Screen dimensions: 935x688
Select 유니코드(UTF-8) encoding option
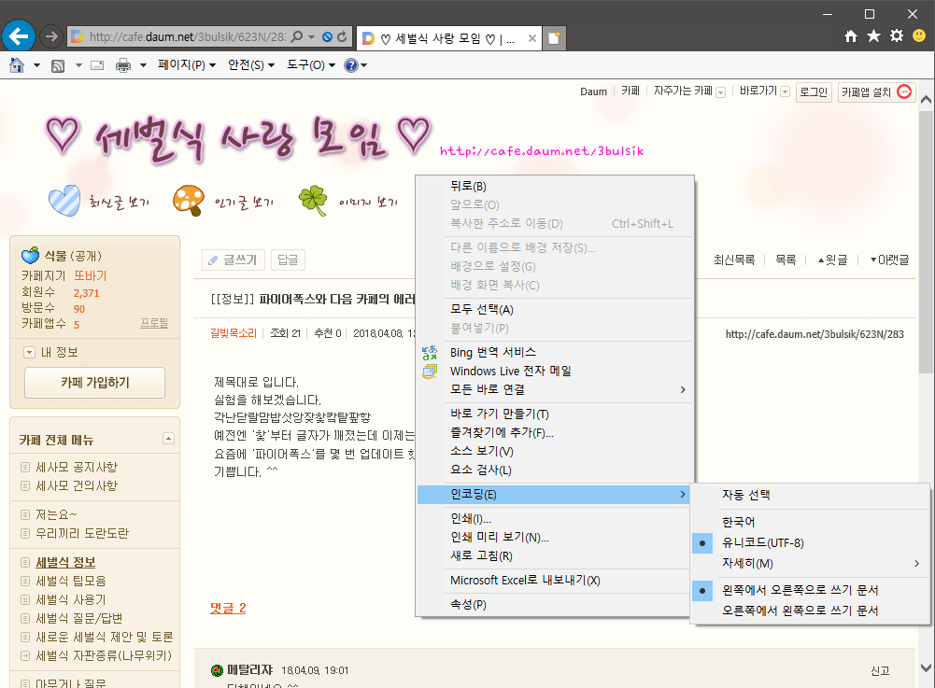[x=762, y=542]
